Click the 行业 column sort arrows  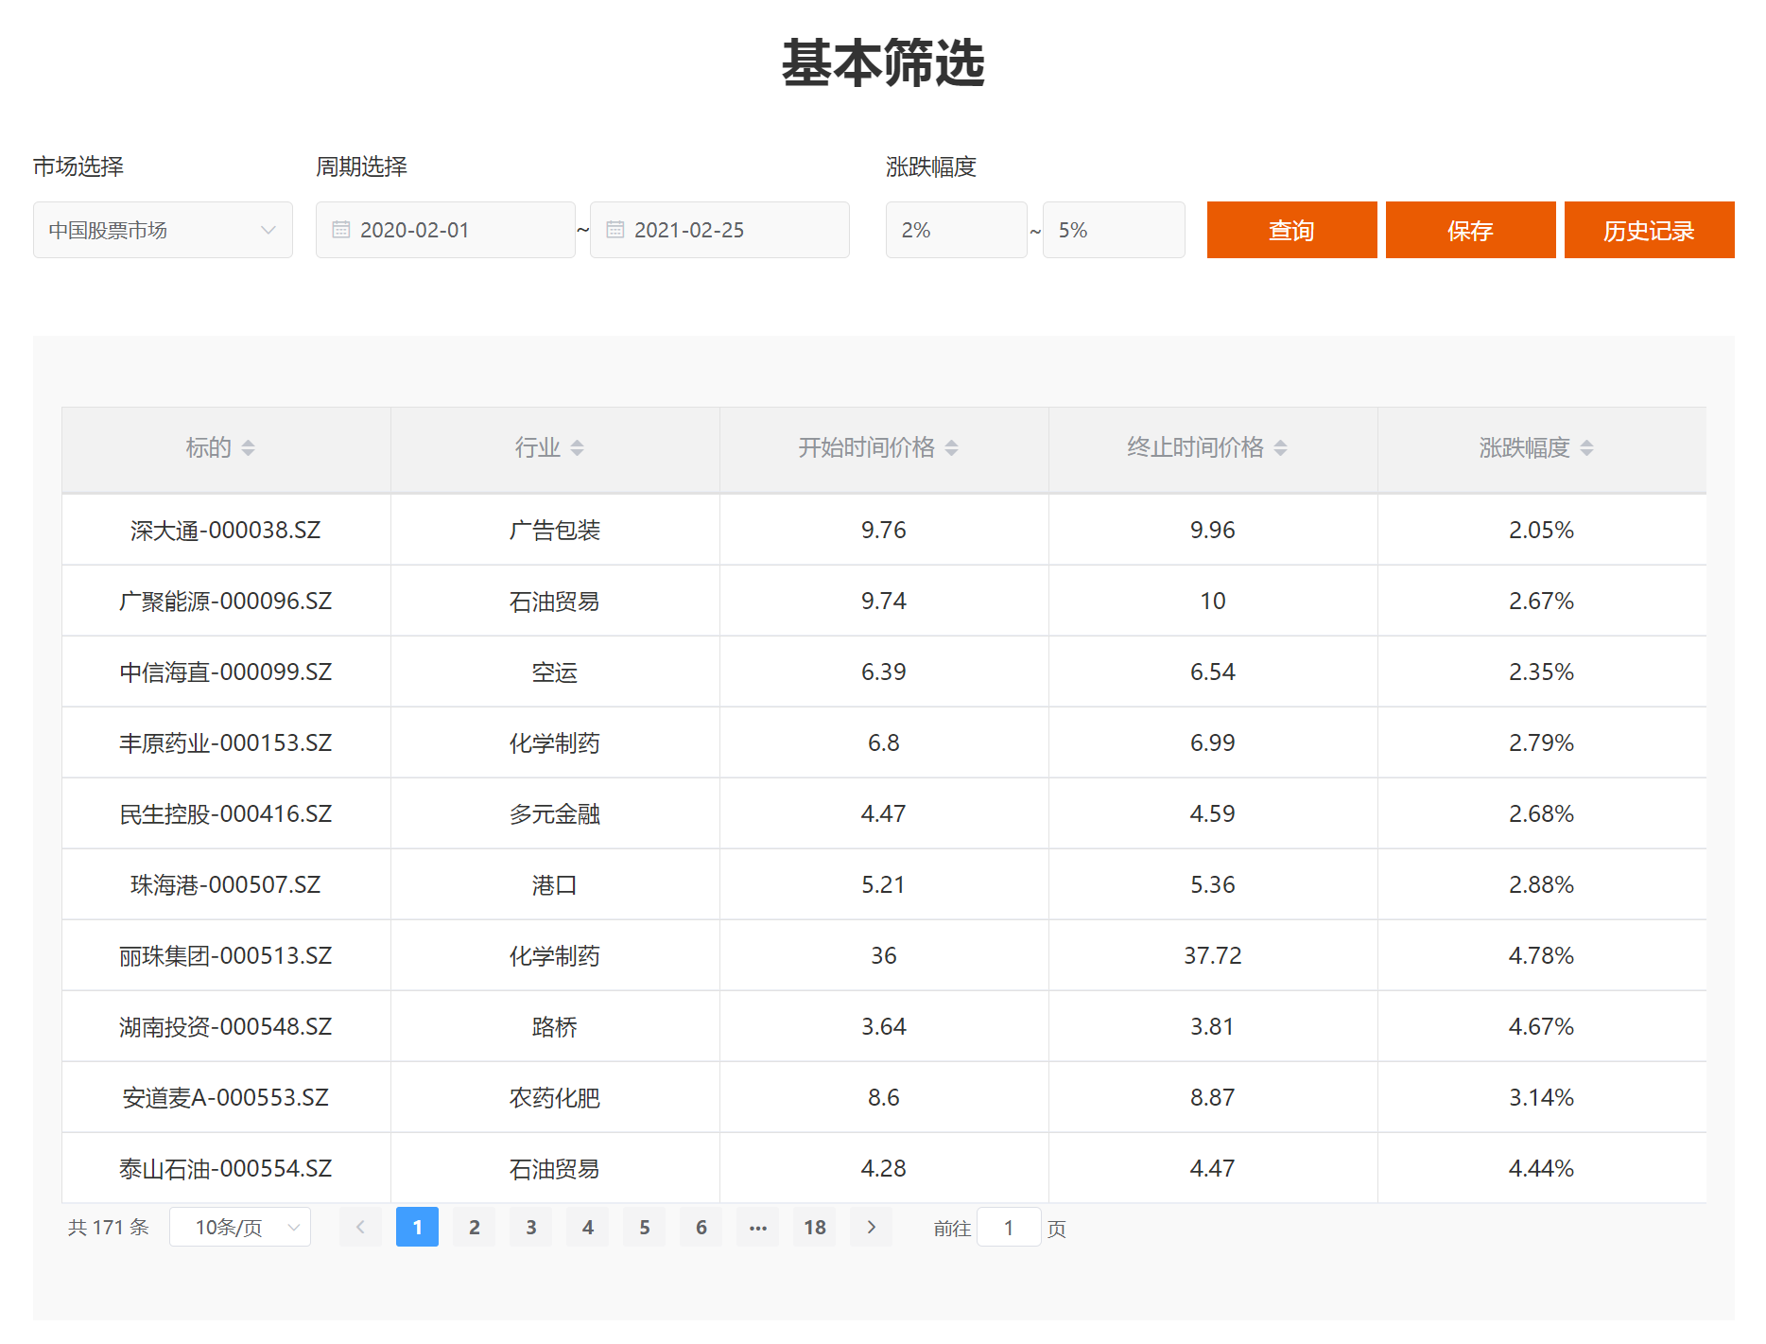pos(577,448)
